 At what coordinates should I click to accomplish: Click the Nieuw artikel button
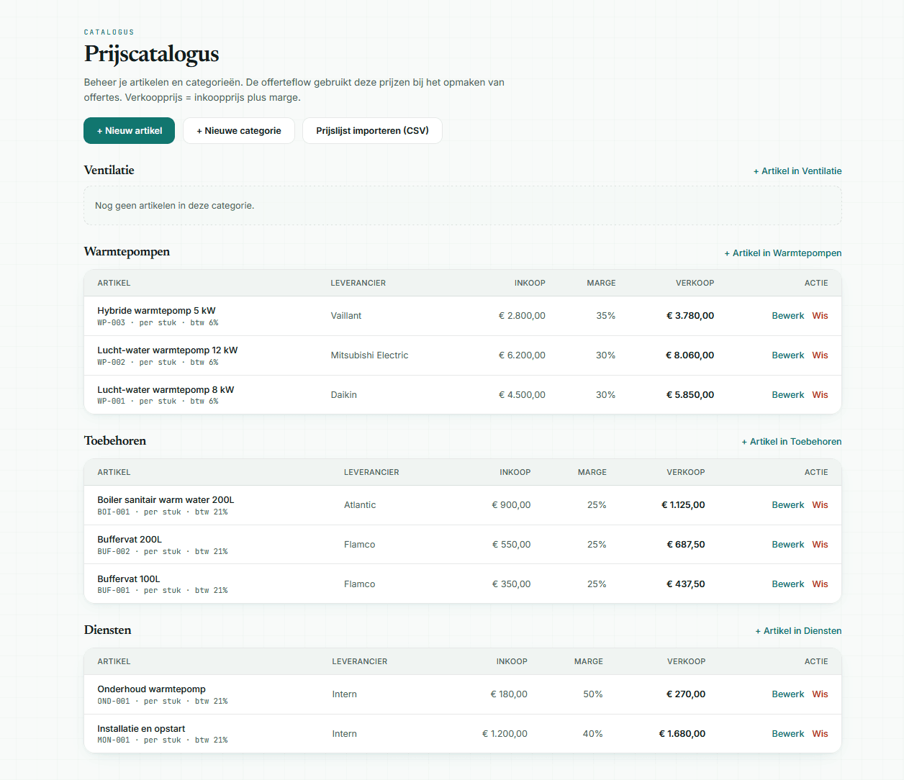(x=129, y=130)
